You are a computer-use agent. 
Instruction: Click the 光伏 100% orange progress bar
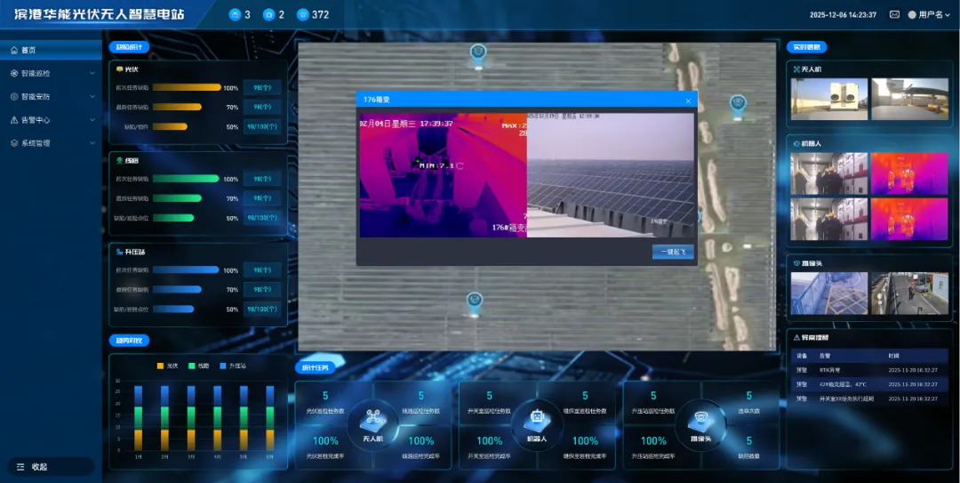pos(187,88)
